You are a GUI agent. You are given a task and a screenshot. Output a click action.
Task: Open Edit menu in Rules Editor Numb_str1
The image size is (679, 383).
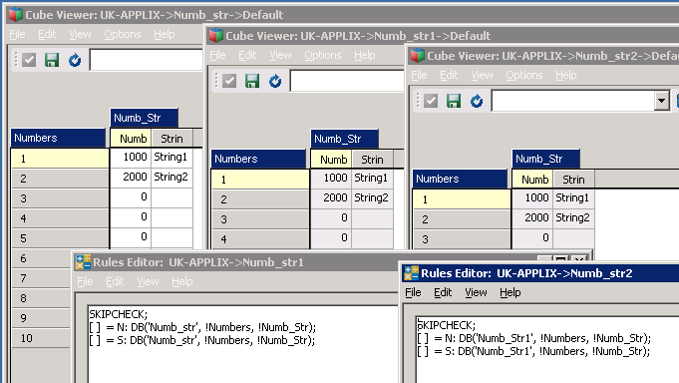coord(115,281)
